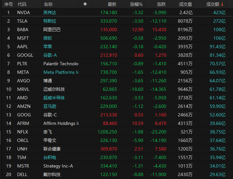Screen dimensions: 233x179
Task: Click the 序号 column header
Action: tap(9, 4)
